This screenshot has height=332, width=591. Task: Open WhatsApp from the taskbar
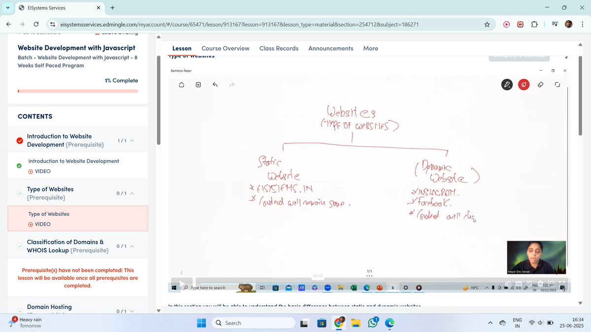click(x=372, y=323)
